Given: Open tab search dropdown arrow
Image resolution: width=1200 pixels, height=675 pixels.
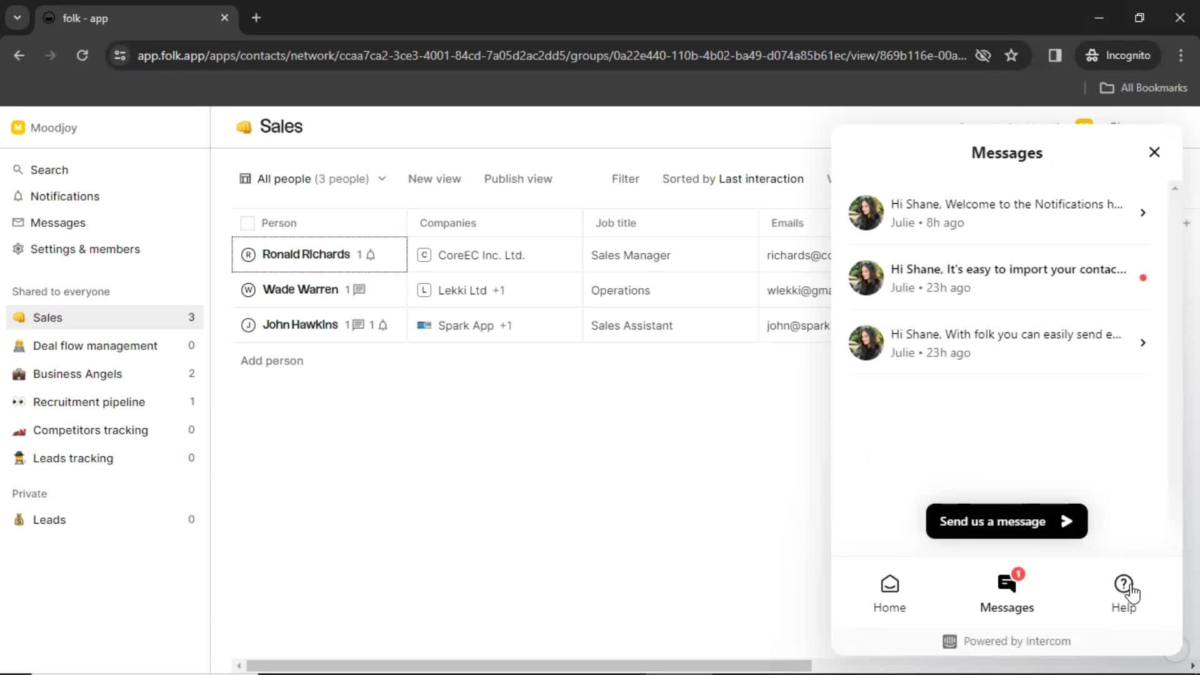Looking at the screenshot, I should pyautogui.click(x=17, y=17).
